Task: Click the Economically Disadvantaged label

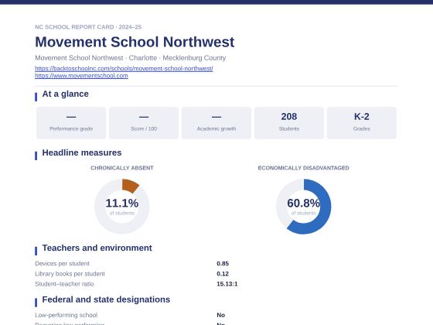Action: (x=303, y=168)
